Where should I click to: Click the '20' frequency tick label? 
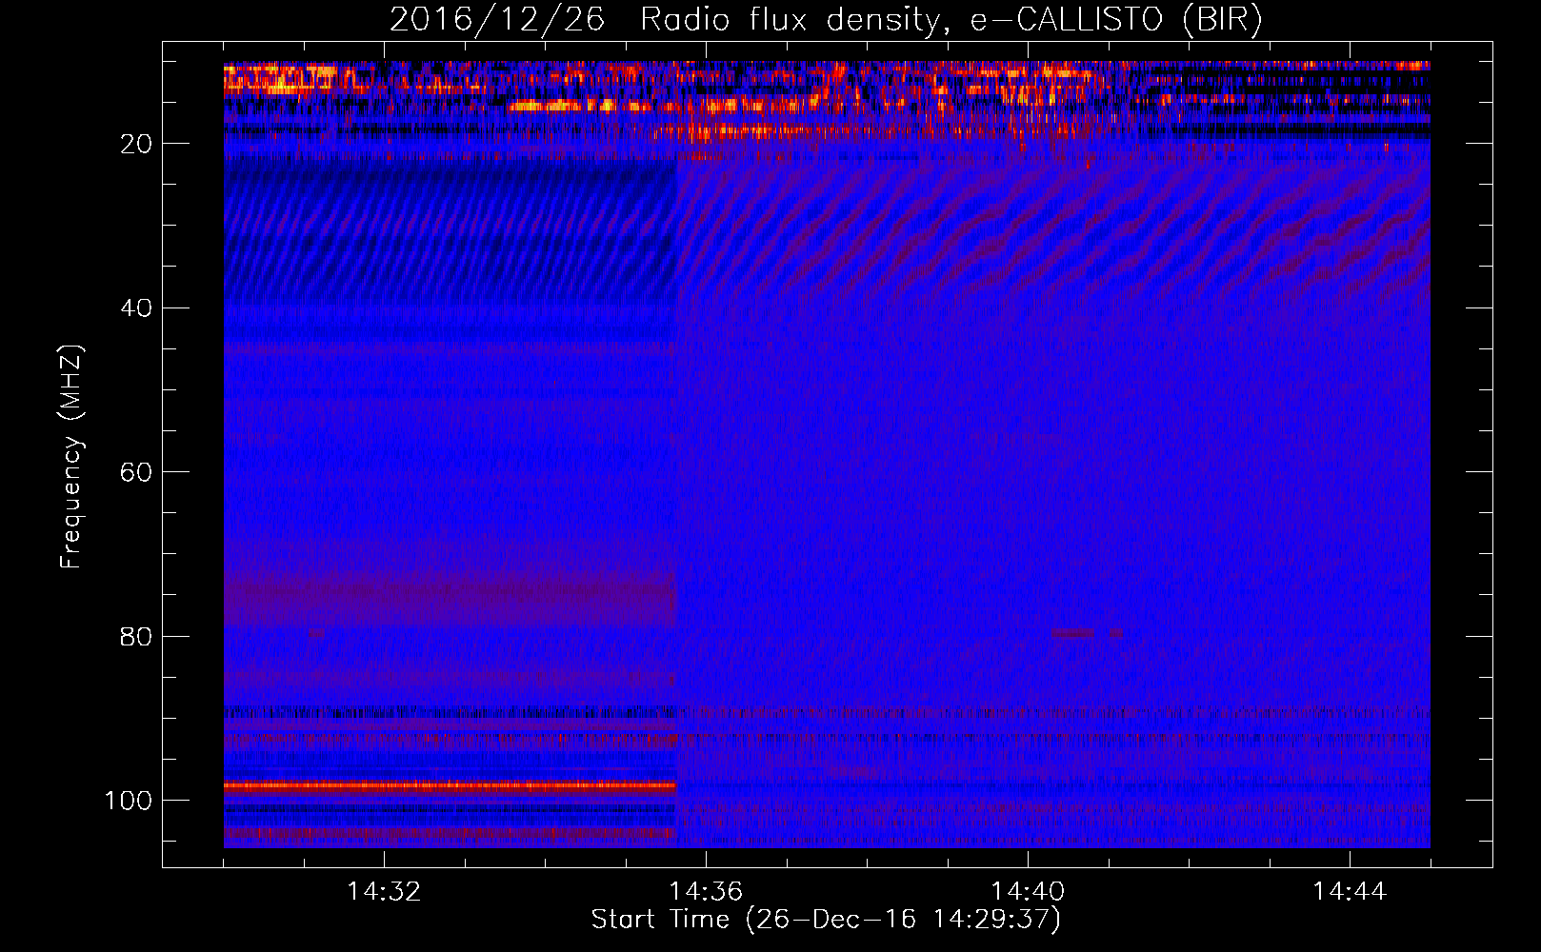coord(136,144)
